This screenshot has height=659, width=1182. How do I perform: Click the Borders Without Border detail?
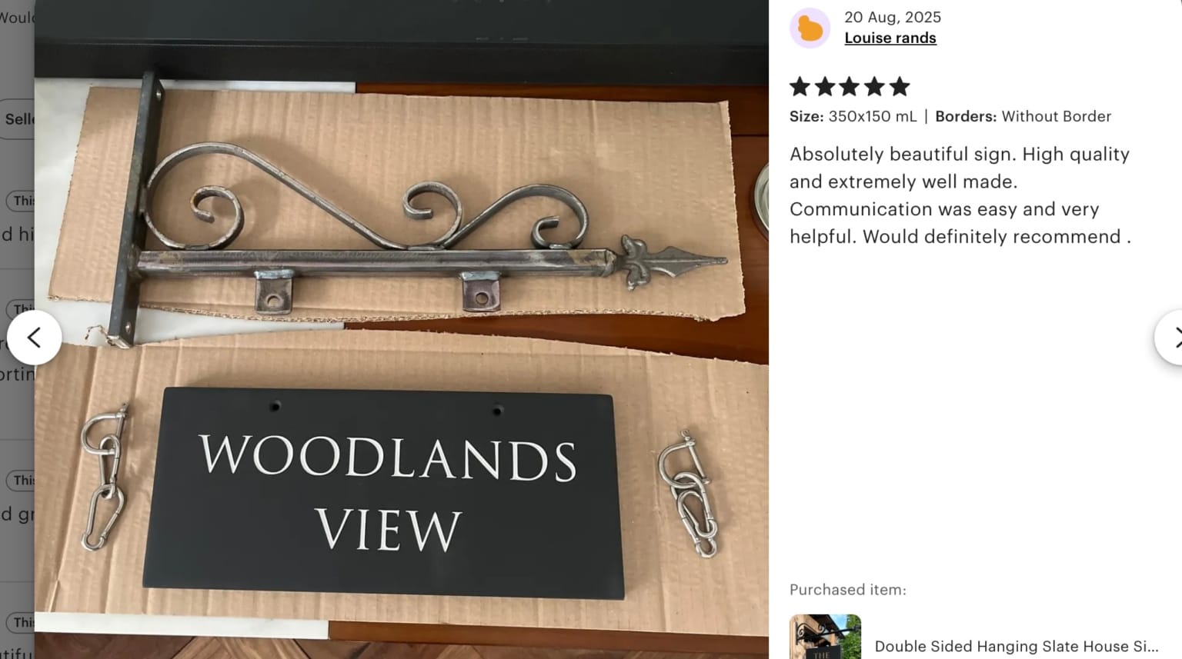(x=1023, y=117)
